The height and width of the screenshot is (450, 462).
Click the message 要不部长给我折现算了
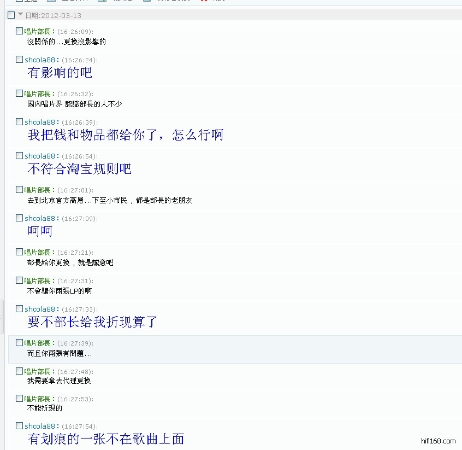point(92,322)
